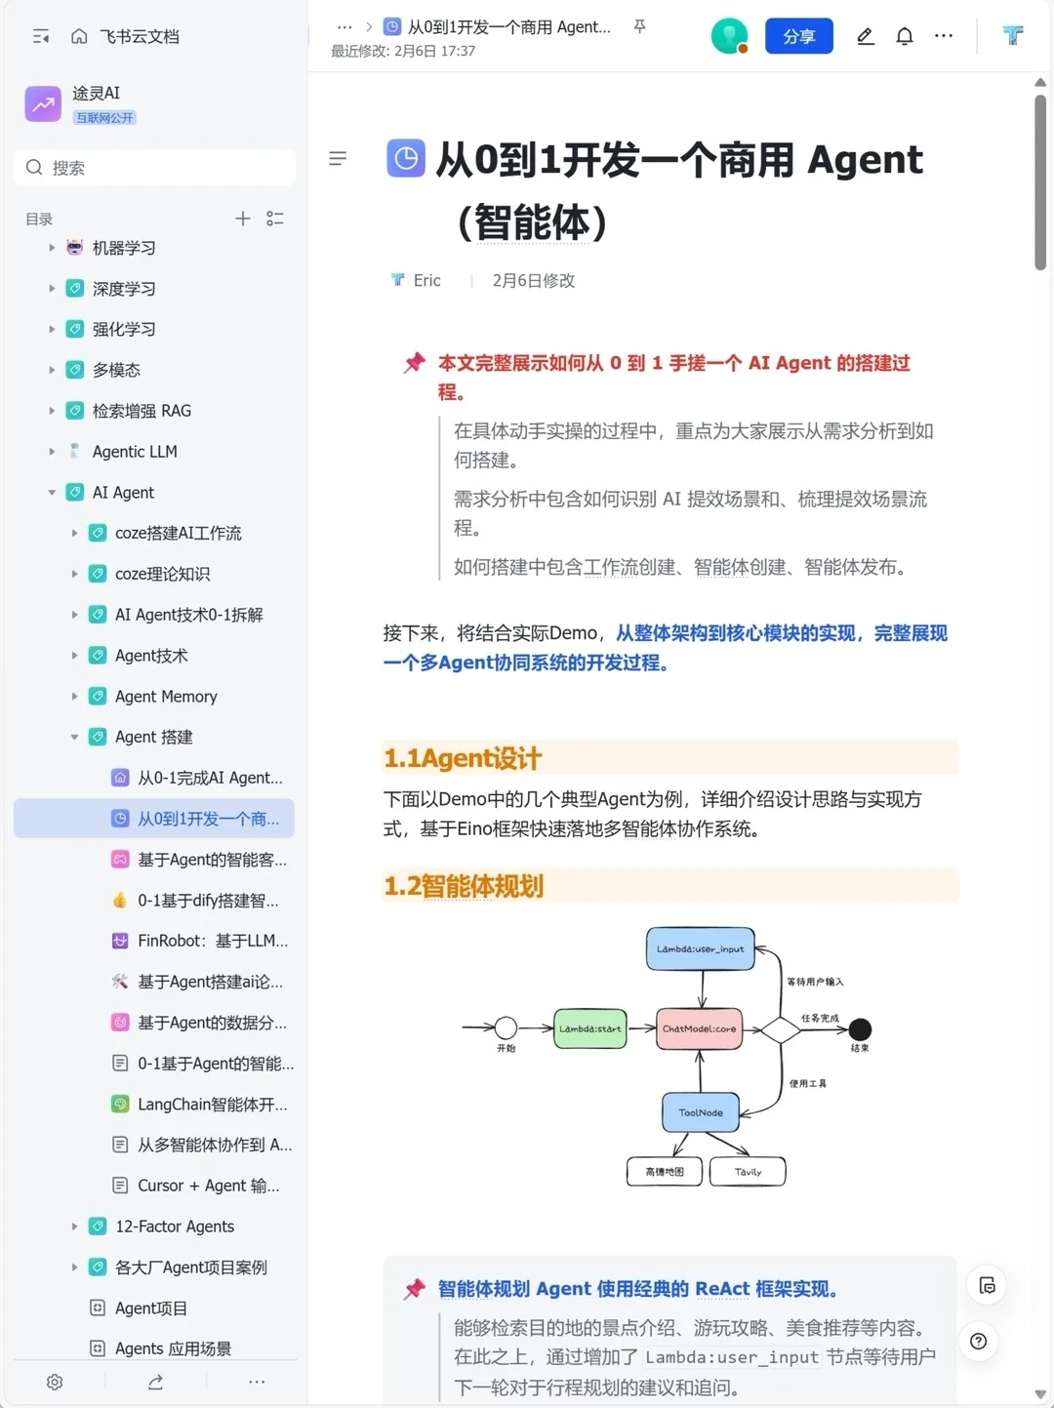Click the author name Eric

coord(426,280)
